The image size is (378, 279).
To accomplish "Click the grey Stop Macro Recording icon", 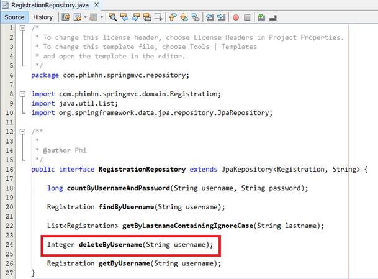I will pos(247,17).
